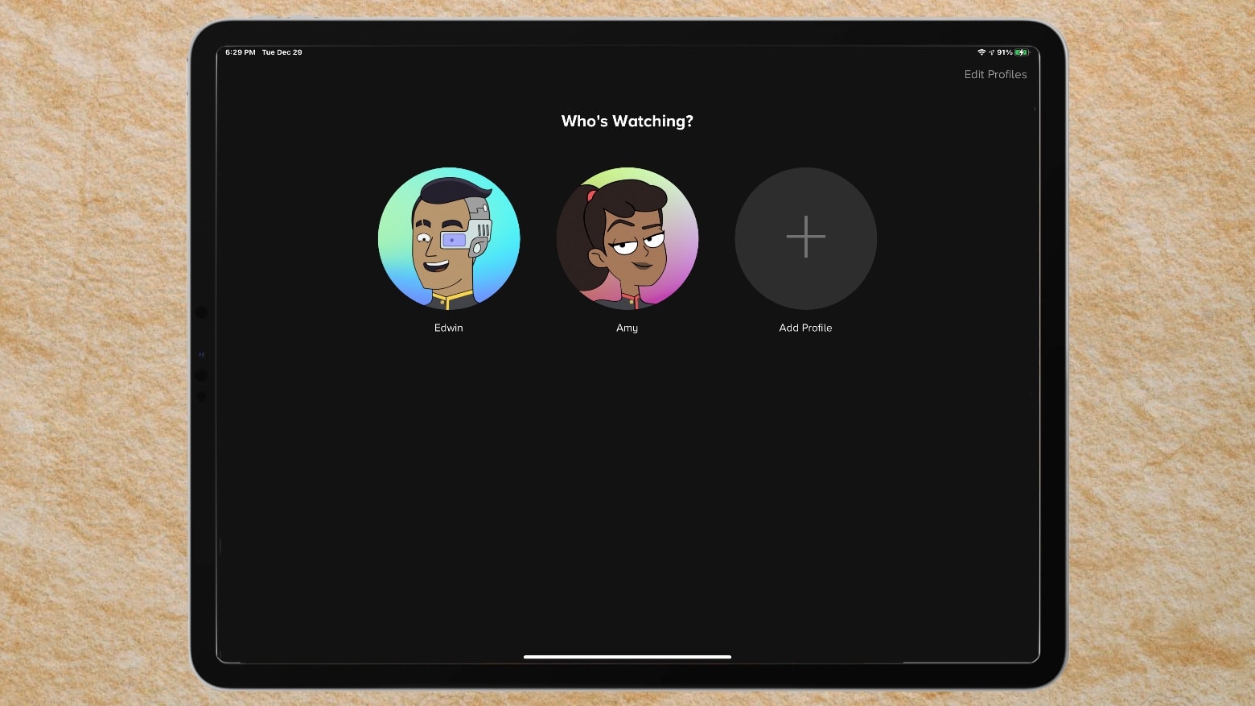Tap the plus icon to add a profile
The width and height of the screenshot is (1255, 706).
(x=805, y=237)
